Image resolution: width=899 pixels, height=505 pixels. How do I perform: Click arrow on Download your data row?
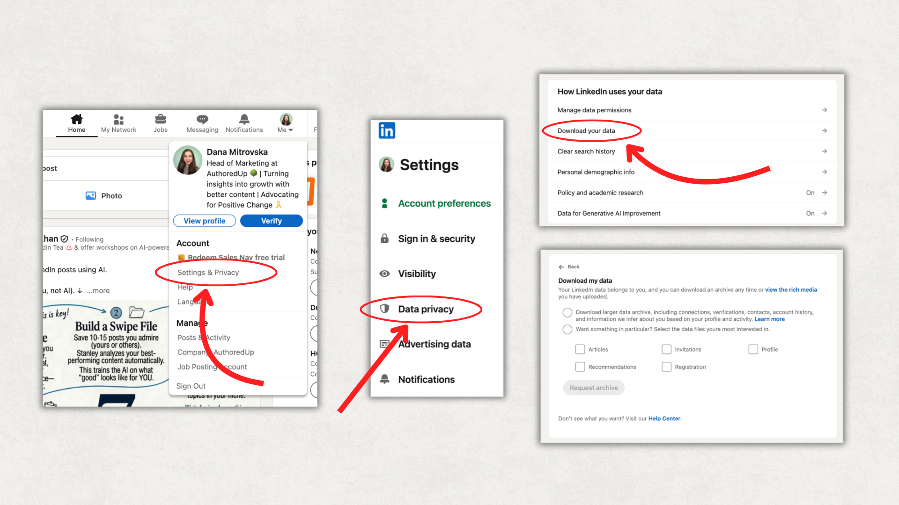pos(824,131)
